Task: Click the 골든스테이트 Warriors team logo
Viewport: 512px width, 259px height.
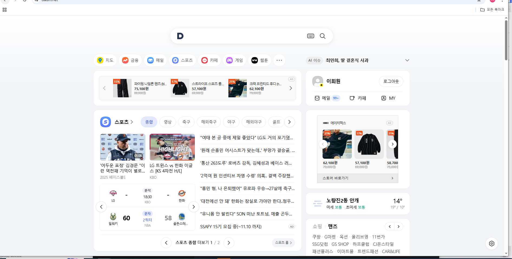Action: [182, 217]
